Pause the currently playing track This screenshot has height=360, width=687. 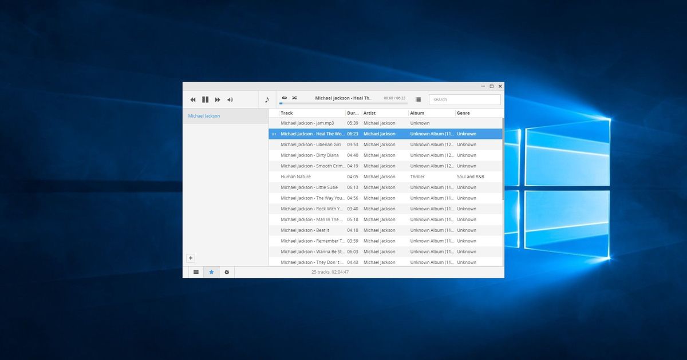click(x=206, y=99)
